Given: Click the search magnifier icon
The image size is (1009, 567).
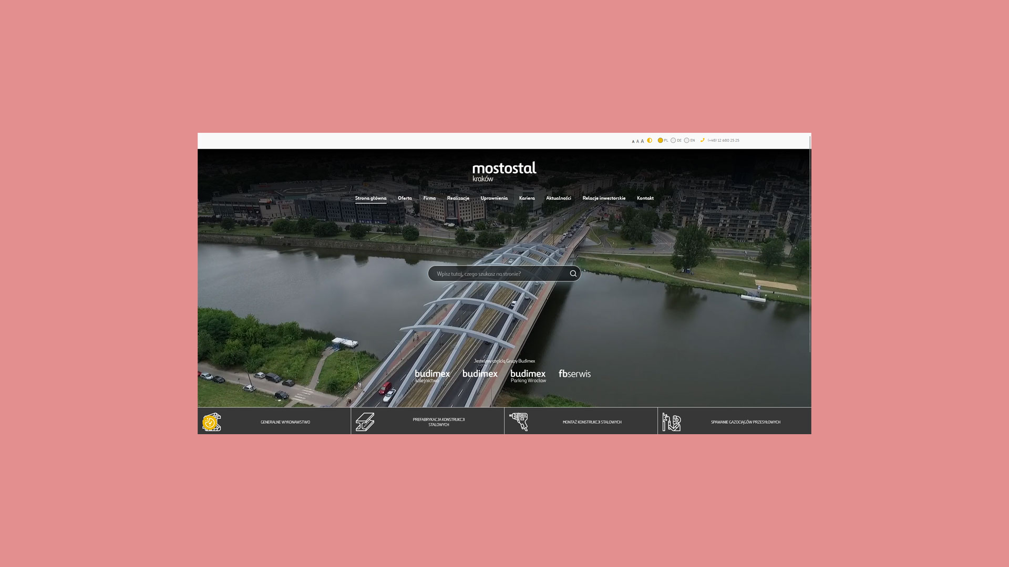Looking at the screenshot, I should pyautogui.click(x=573, y=274).
